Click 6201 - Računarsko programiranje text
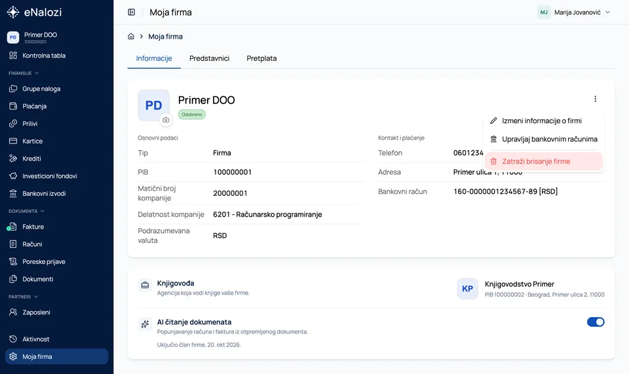The image size is (629, 374). [267, 214]
